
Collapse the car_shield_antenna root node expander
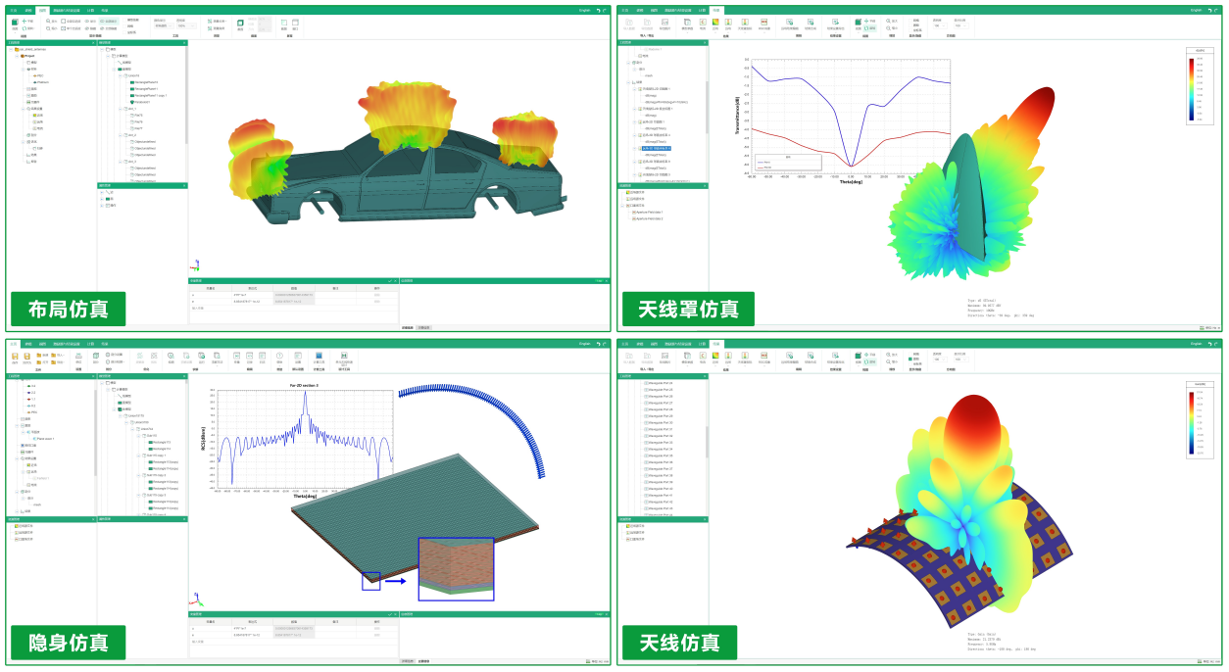pyautogui.click(x=11, y=49)
